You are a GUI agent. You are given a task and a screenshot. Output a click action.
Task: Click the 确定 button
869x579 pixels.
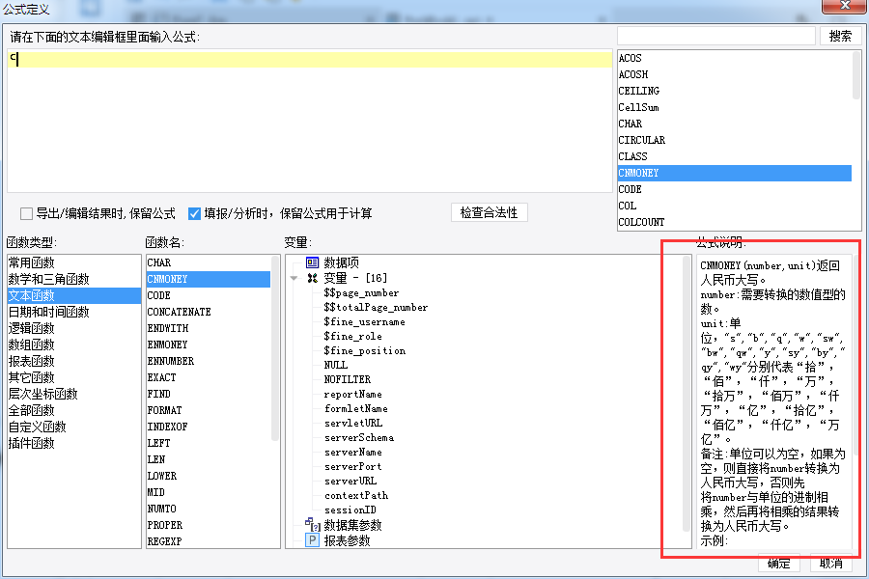[778, 563]
